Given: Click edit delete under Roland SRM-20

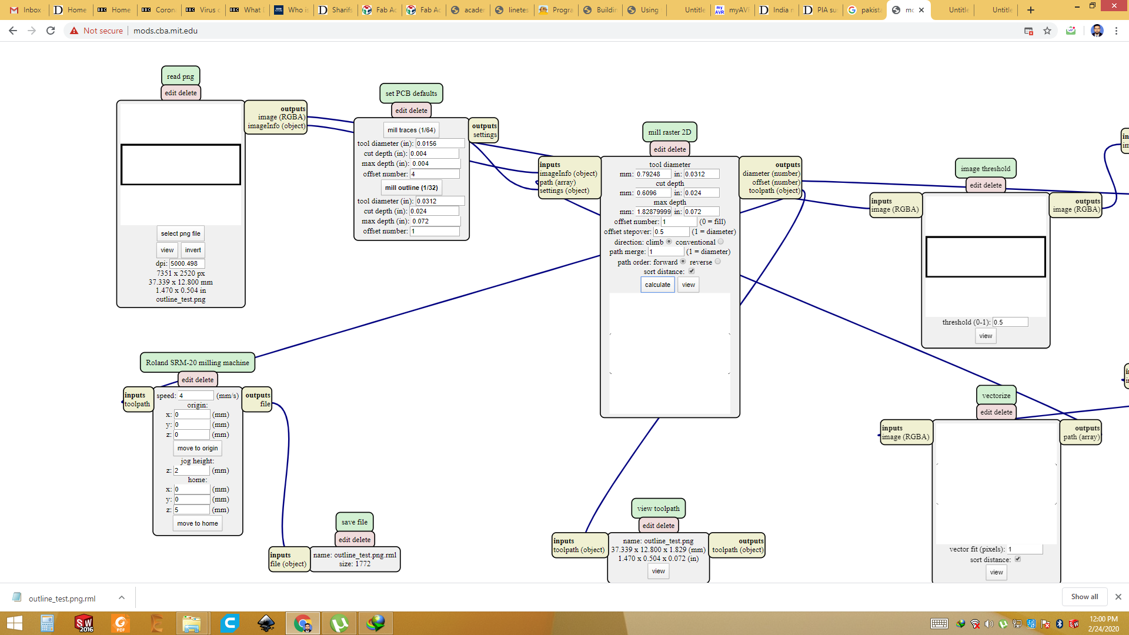Looking at the screenshot, I should point(198,380).
